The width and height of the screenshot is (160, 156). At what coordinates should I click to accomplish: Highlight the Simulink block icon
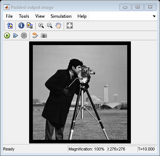tap(35, 35)
